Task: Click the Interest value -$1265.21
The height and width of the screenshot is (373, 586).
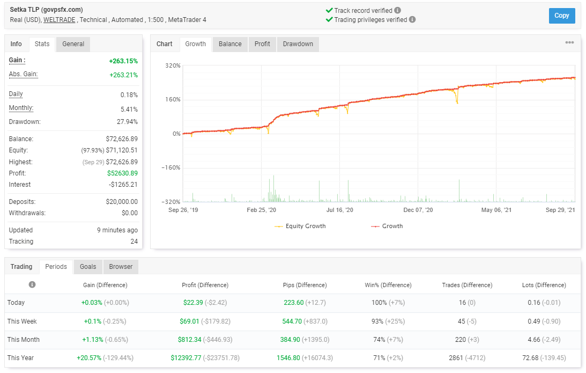Action: [123, 185]
